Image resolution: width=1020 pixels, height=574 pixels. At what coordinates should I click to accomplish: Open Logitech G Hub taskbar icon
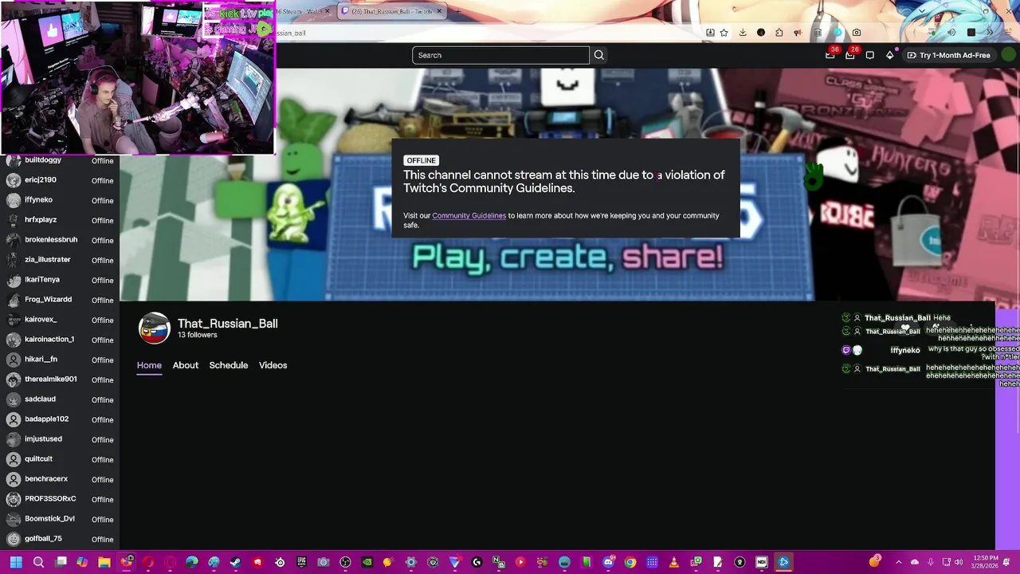click(477, 562)
